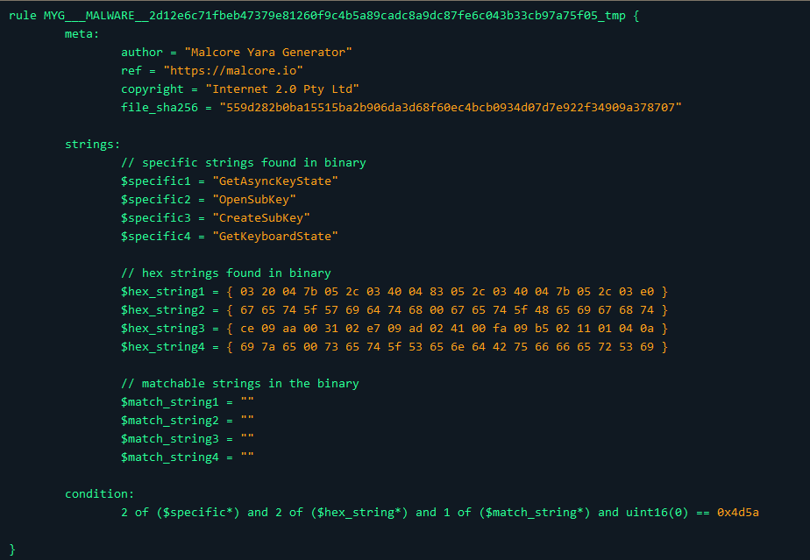This screenshot has height=560, width=810.
Task: Click the closing curly brace of the rule
Action: [x=12, y=549]
